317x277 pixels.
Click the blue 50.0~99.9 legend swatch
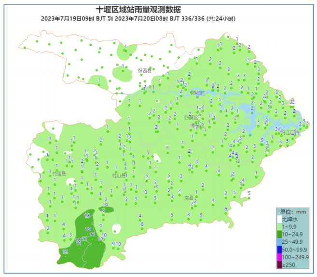click(279, 250)
